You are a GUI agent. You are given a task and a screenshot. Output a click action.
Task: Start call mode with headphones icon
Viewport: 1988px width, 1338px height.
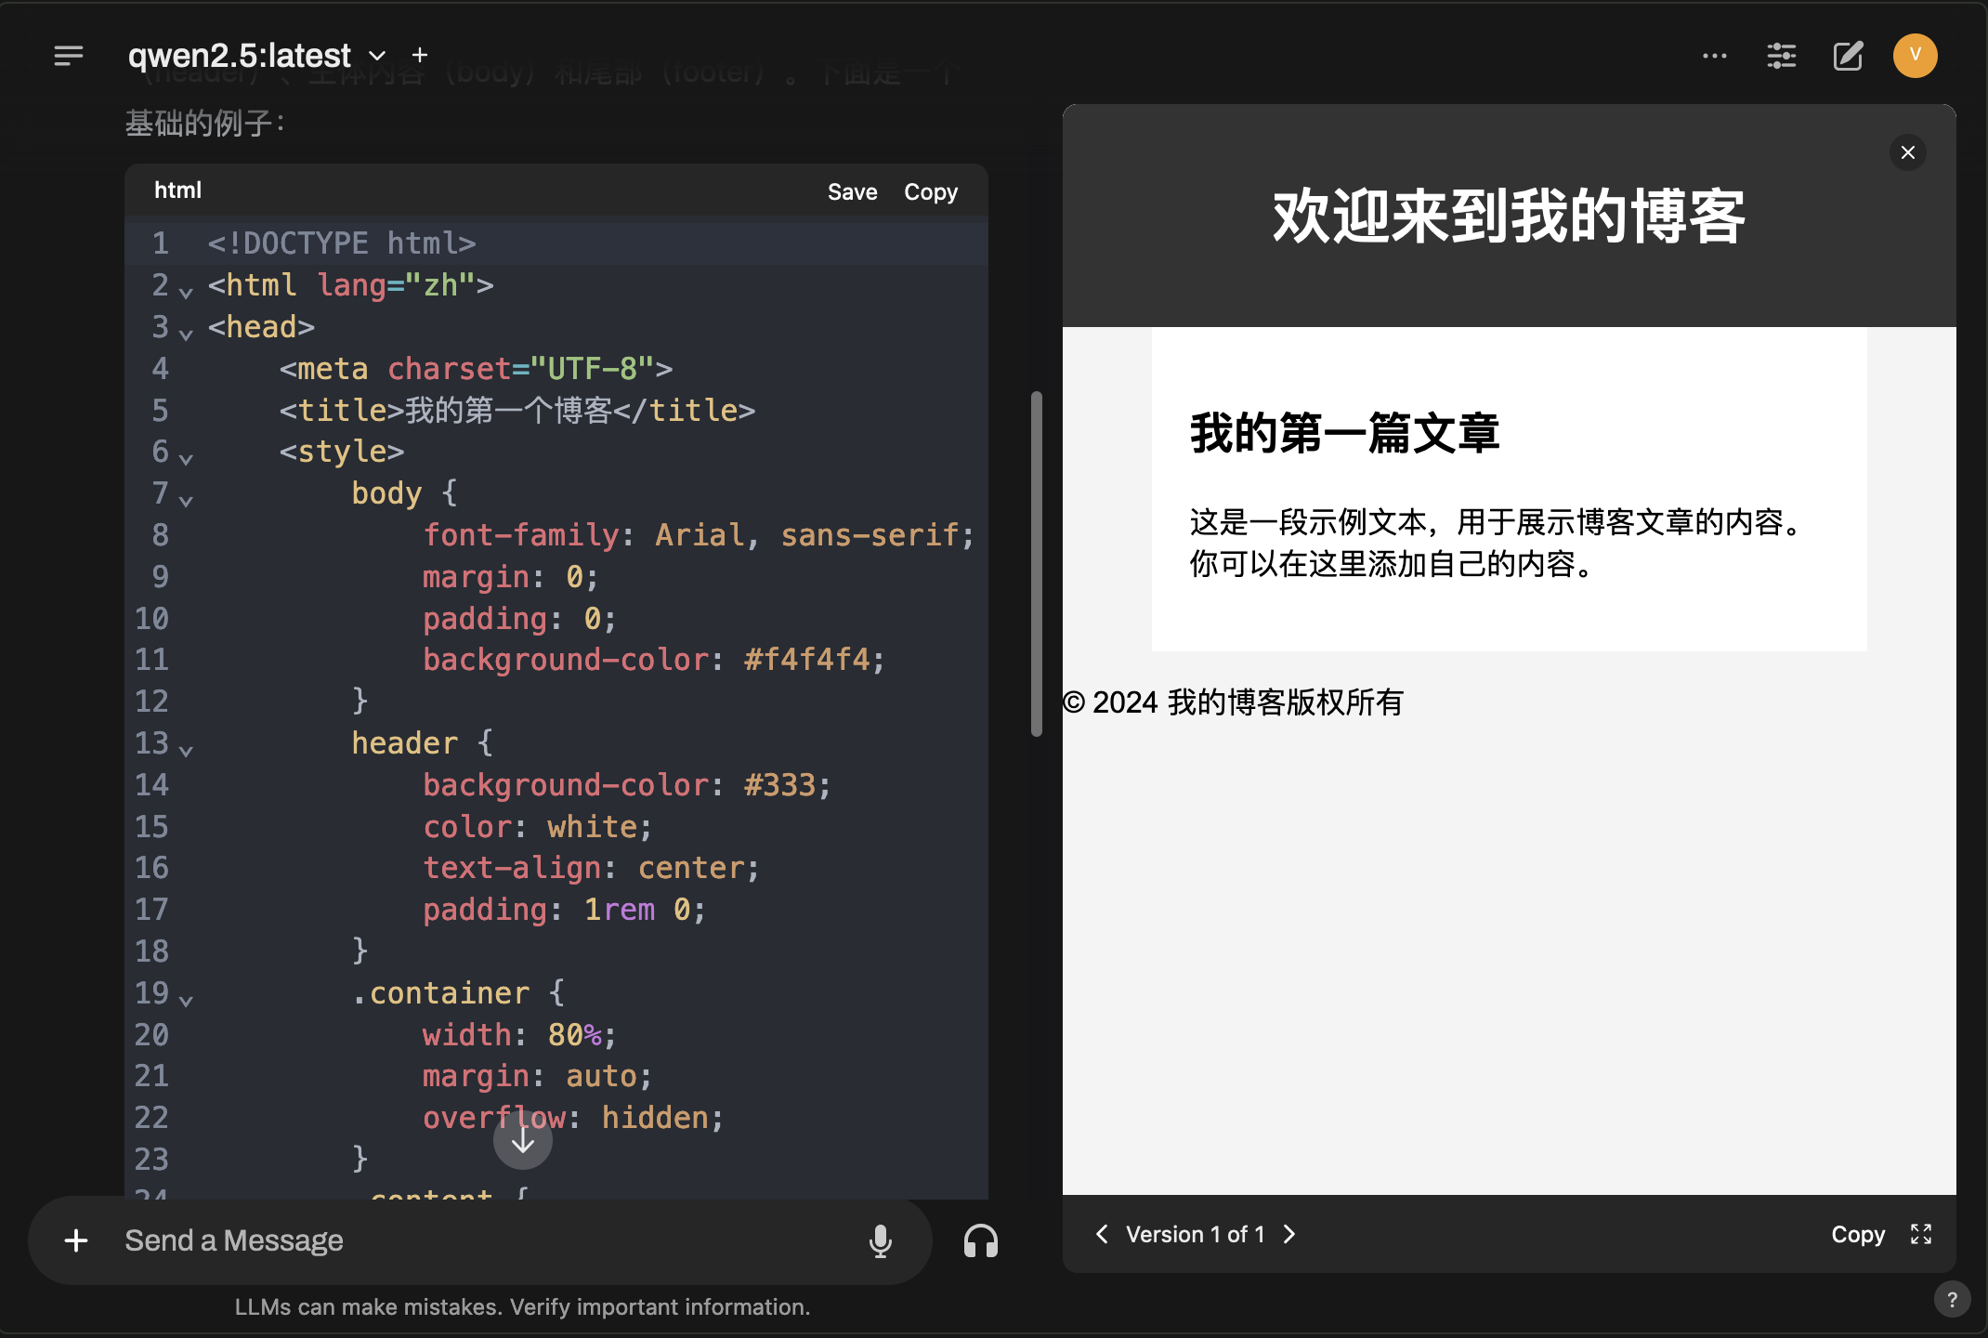[x=980, y=1240]
